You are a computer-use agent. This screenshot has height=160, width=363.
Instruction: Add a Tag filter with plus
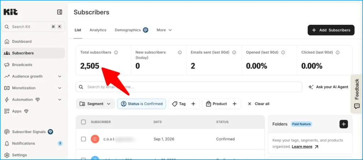[x=193, y=104]
